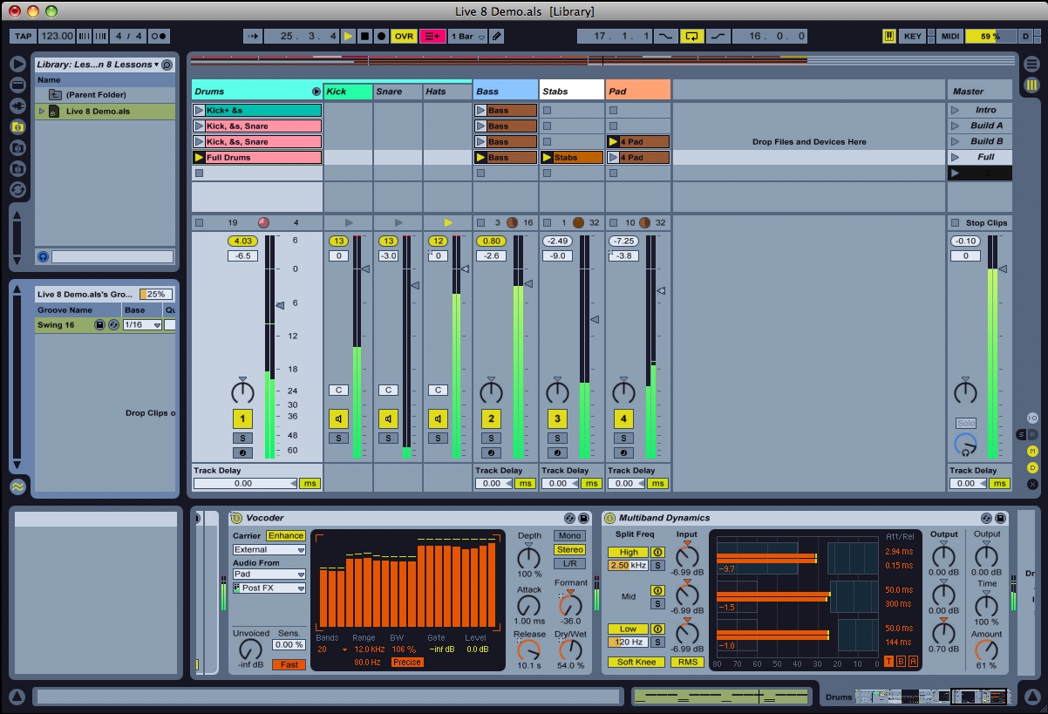Save Multiband Dynamics preset with disk icon

(x=1001, y=518)
